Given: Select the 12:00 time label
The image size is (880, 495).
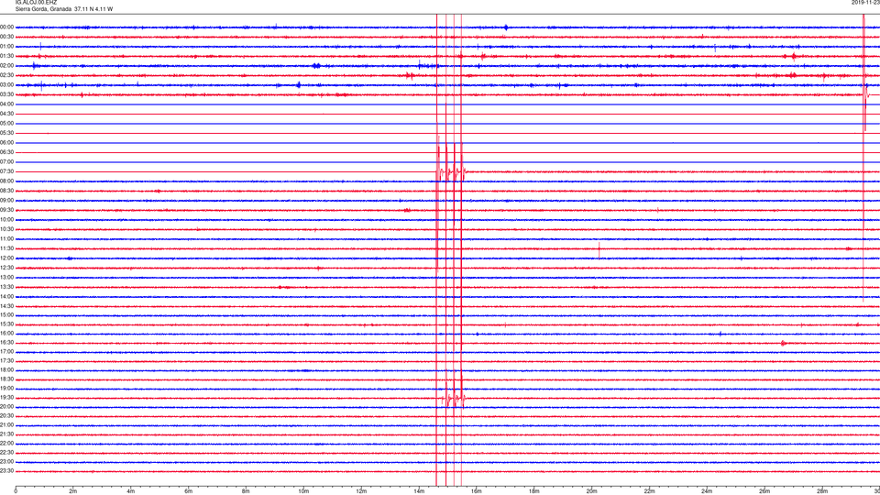Looking at the screenshot, I should click(x=7, y=258).
